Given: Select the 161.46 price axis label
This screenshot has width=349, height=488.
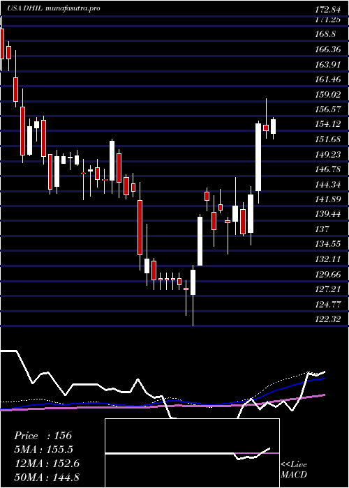Looking at the screenshot, I should [327, 79].
